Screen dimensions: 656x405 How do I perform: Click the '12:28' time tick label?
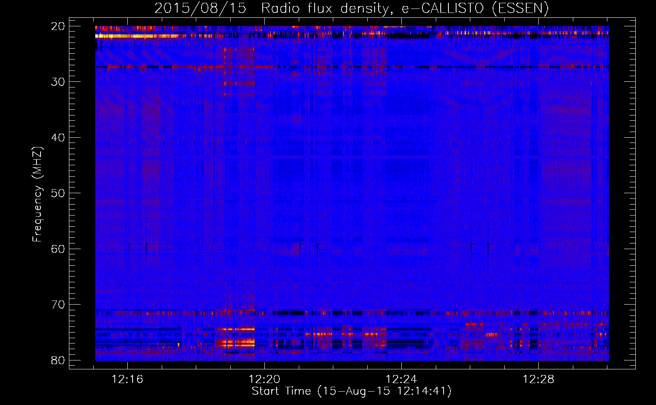click(x=538, y=379)
